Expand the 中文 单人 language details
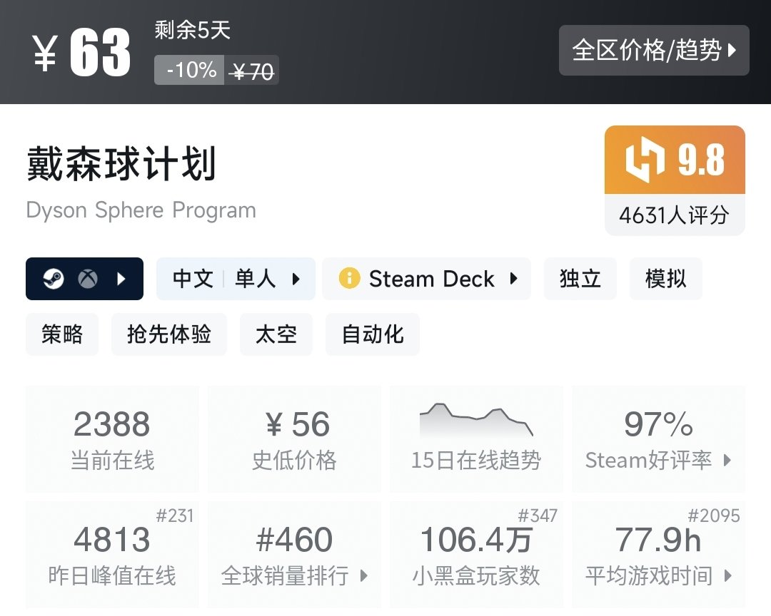This screenshot has height=616, width=771. [x=236, y=279]
